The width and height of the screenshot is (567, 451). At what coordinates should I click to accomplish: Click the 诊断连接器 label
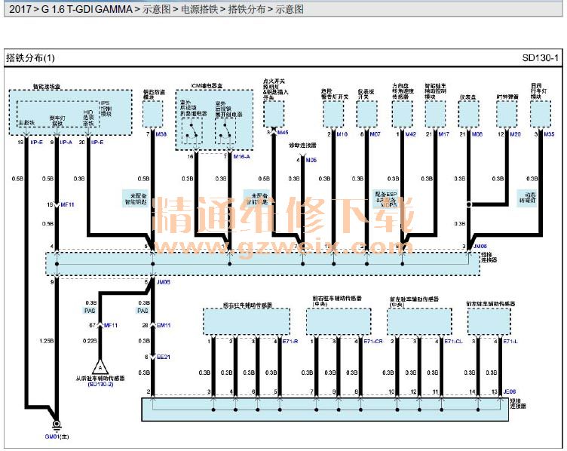[302, 146]
